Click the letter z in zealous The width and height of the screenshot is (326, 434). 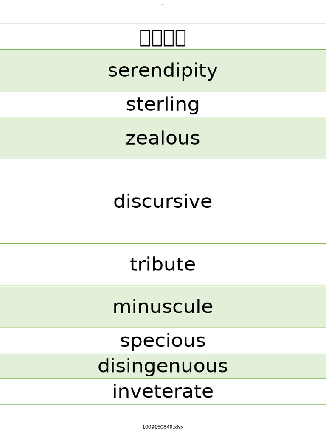click(130, 139)
